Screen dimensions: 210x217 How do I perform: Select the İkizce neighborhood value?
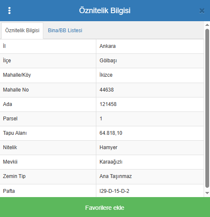click(106, 75)
